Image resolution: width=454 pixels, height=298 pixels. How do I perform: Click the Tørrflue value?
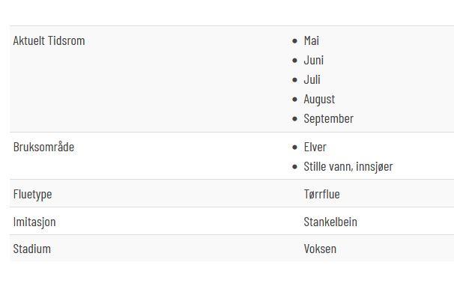(321, 194)
